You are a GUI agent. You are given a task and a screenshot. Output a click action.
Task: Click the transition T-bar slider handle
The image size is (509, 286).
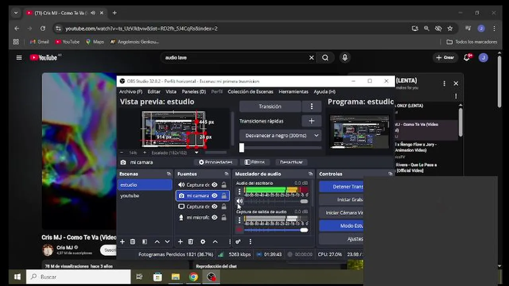click(241, 148)
